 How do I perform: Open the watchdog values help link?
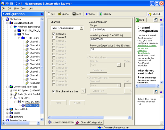[x=147, y=46]
